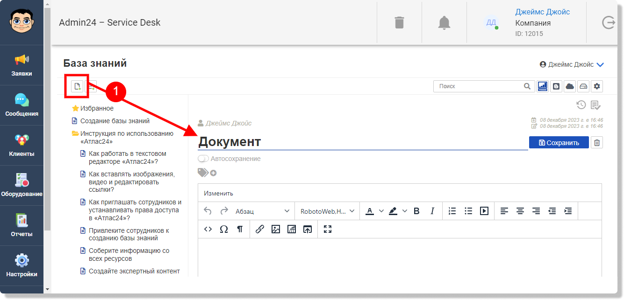Expand text color options arrow
Screen dimensions: 624x300
pos(381,211)
